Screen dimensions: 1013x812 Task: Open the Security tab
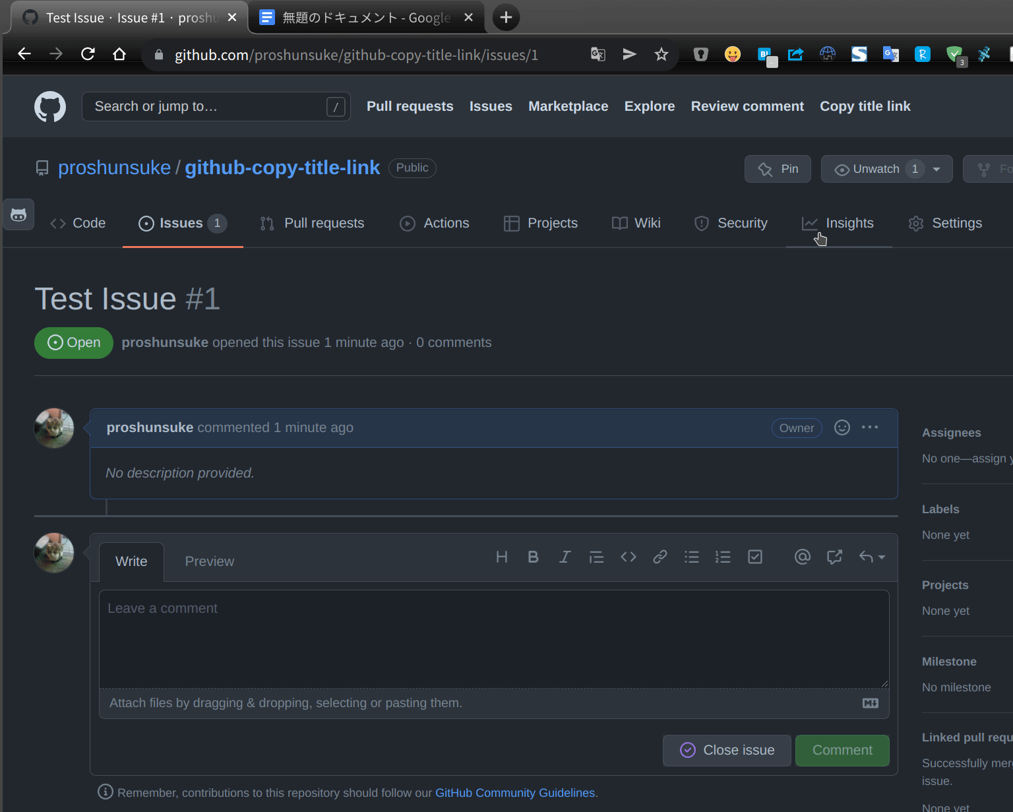tap(731, 223)
